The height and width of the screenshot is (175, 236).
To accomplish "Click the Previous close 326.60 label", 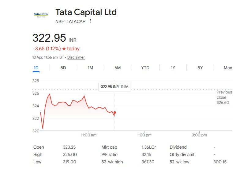I will pyautogui.click(x=224, y=97).
